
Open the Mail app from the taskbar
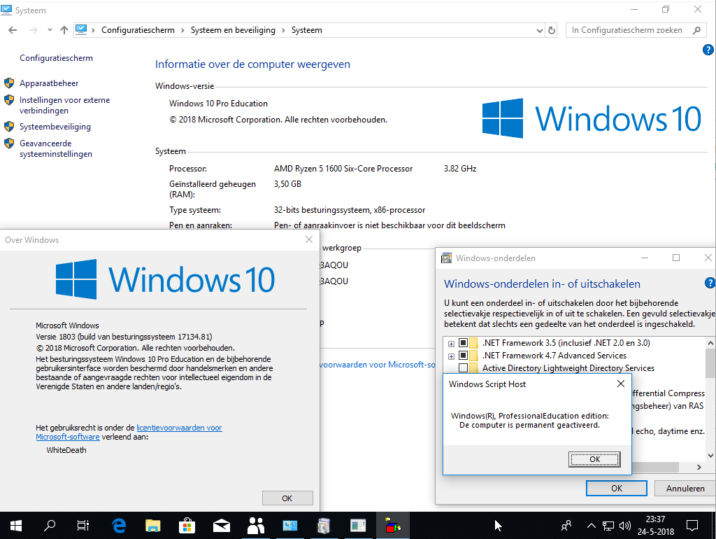[222, 526]
